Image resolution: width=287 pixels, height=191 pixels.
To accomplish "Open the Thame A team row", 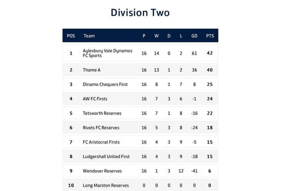I will click(x=140, y=70).
